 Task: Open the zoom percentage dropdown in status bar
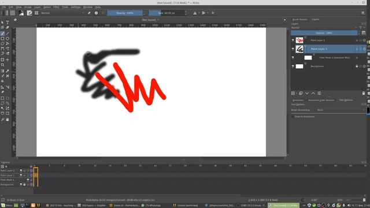[x=341, y=200]
